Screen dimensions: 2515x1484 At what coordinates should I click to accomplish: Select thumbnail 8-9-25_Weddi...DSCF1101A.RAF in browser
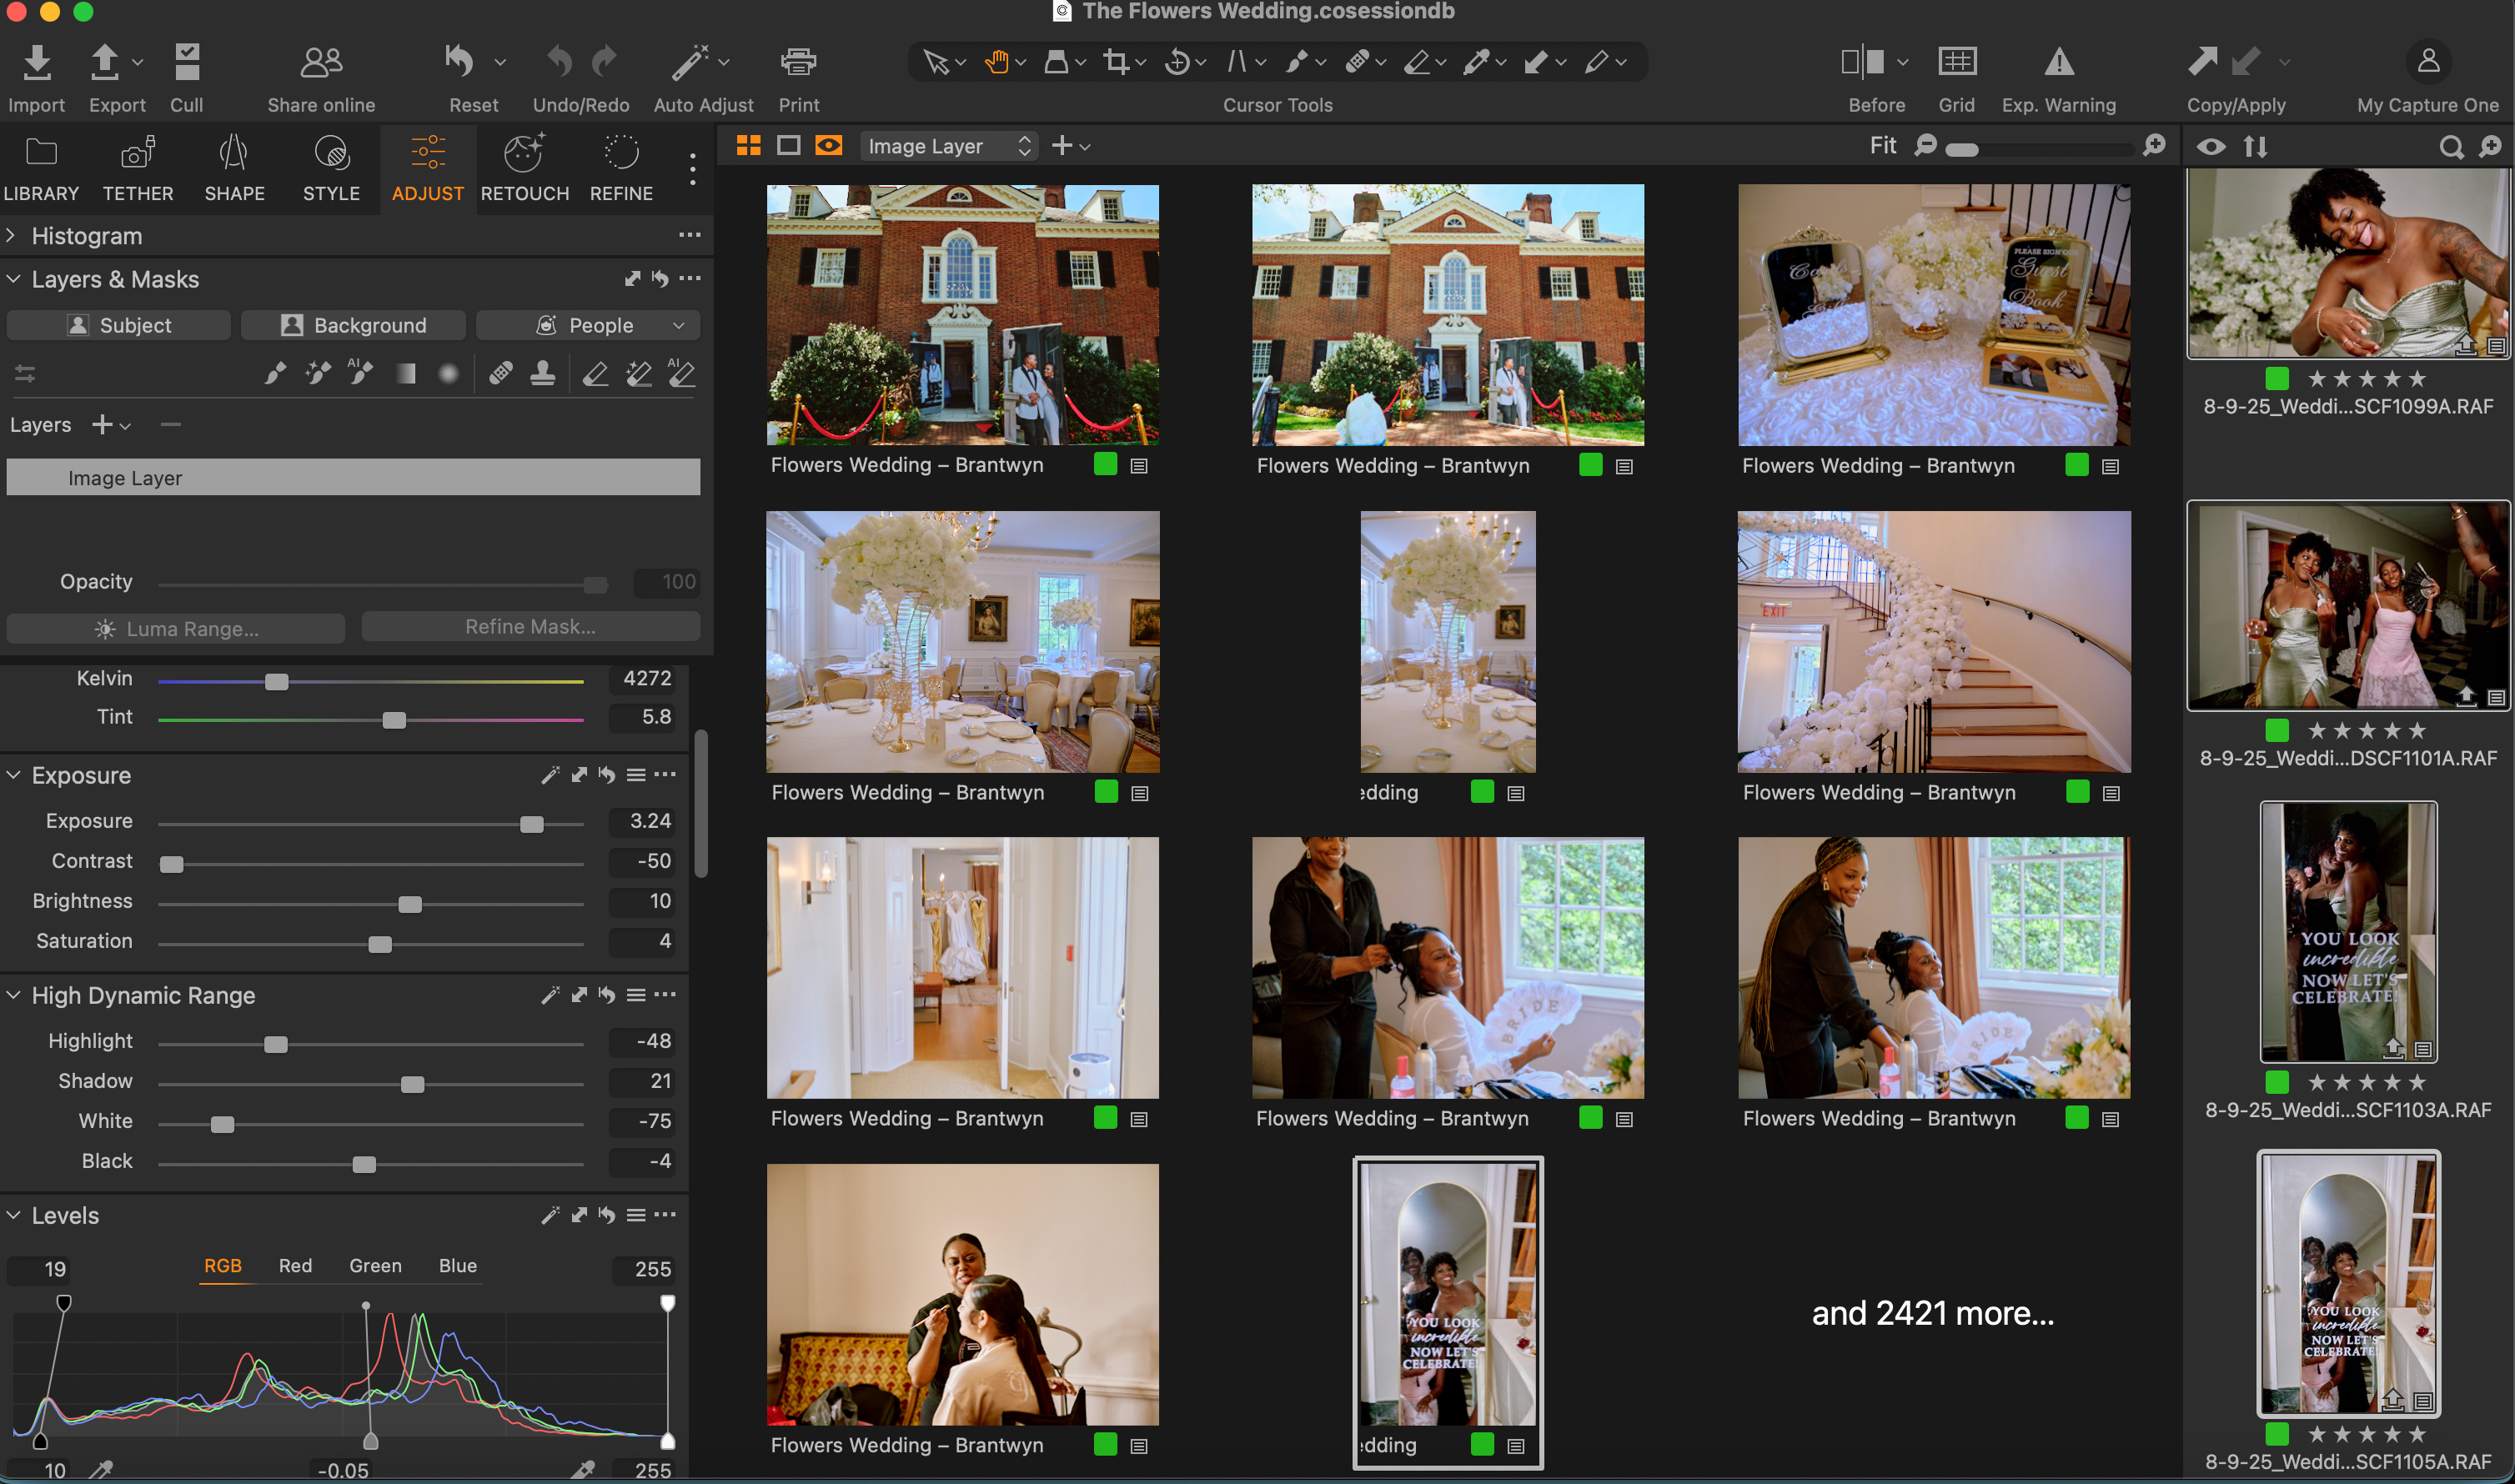click(x=2348, y=606)
